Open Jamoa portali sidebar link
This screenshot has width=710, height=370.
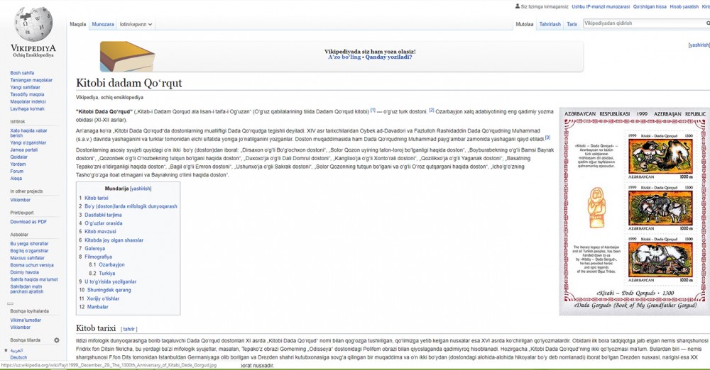click(x=24, y=150)
